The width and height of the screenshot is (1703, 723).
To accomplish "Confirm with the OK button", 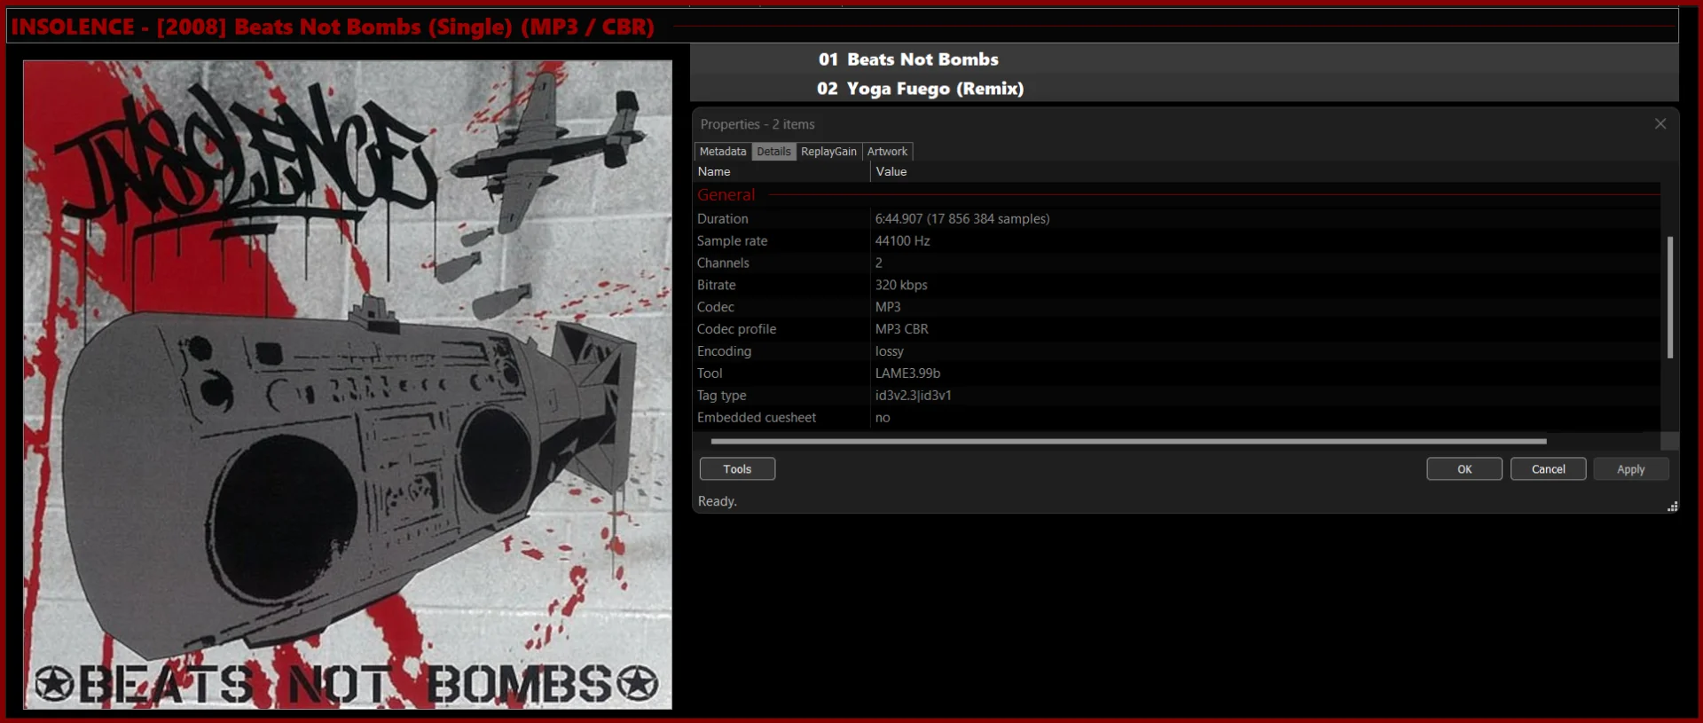I will 1464,469.
